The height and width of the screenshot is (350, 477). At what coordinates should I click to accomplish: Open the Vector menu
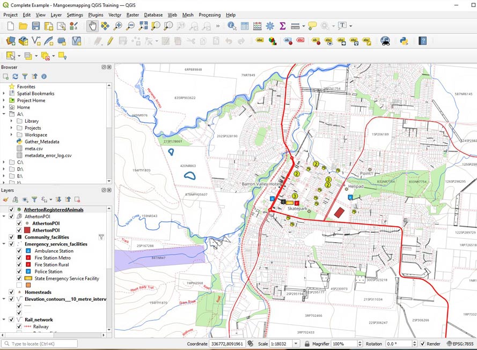tap(115, 15)
